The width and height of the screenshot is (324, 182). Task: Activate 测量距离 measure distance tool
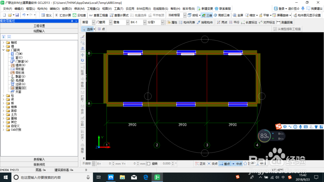coord(284,22)
